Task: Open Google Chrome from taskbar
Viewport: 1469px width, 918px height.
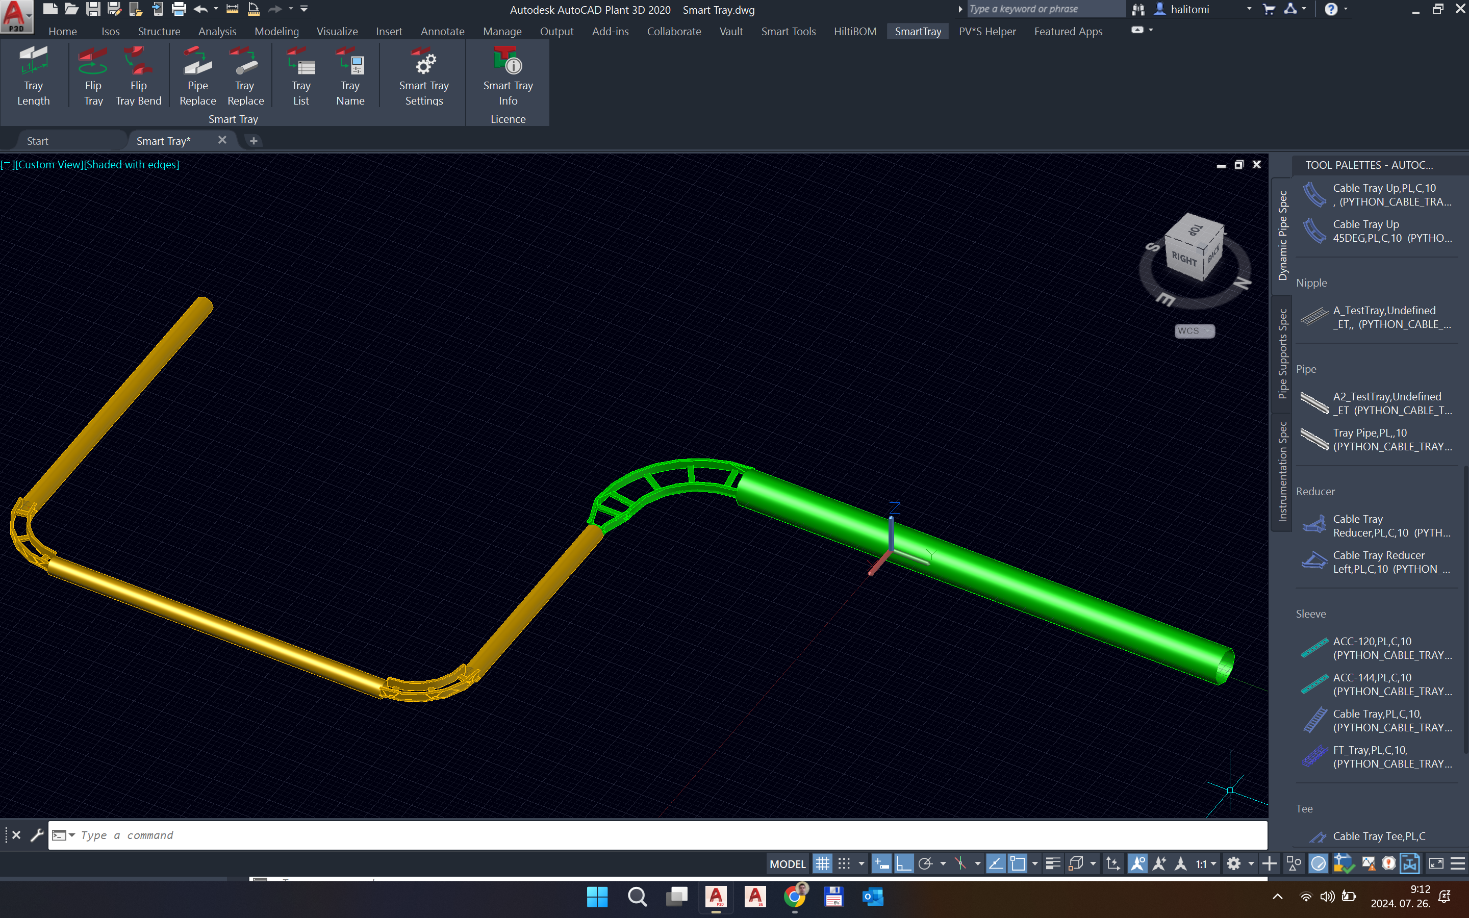Action: pos(795,897)
